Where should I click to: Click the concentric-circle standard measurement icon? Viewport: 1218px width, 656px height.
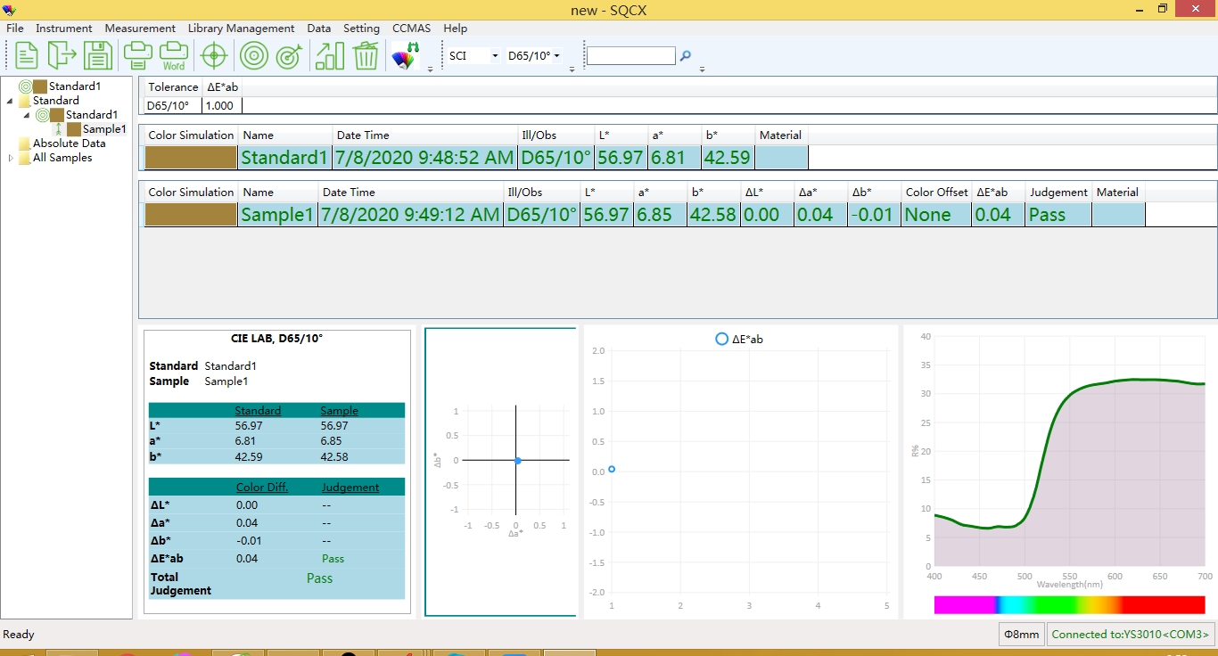(x=254, y=55)
